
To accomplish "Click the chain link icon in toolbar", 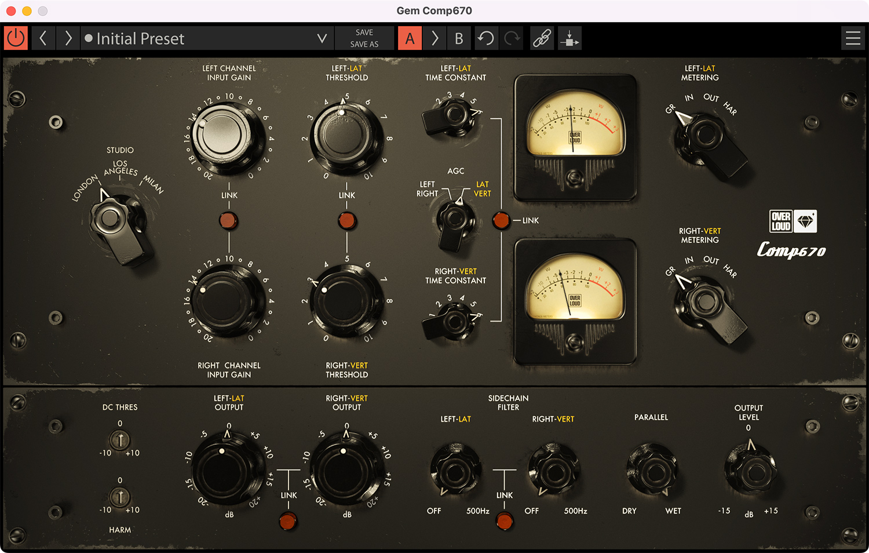I will point(542,38).
